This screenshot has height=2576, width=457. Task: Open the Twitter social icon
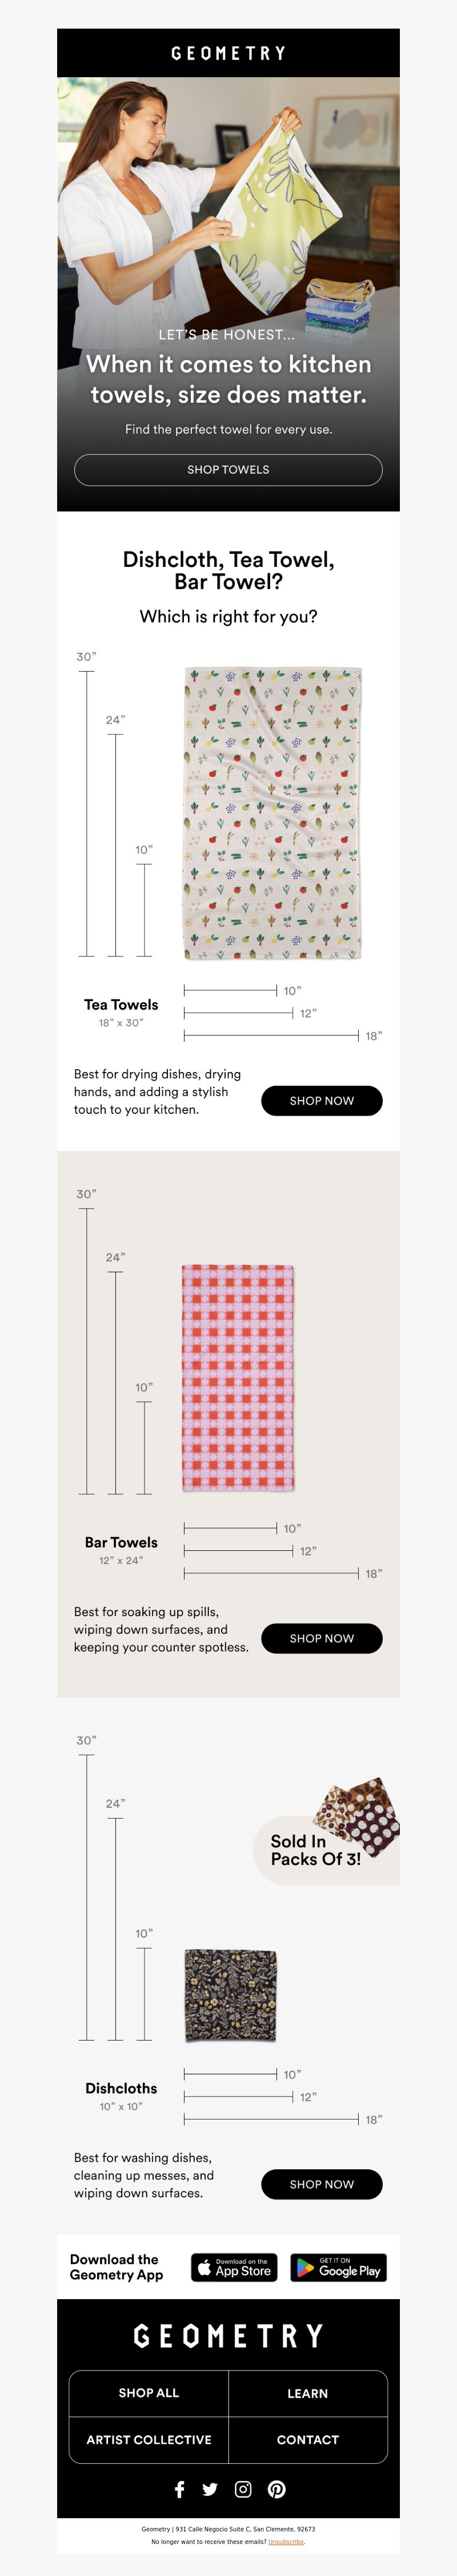pos(210,2489)
